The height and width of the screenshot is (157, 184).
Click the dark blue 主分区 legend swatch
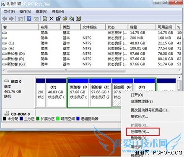pos(21,119)
